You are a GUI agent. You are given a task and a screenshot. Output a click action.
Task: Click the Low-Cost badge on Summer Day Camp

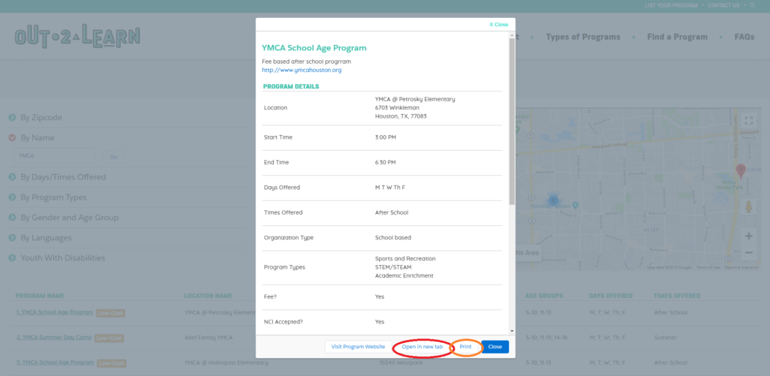point(109,338)
